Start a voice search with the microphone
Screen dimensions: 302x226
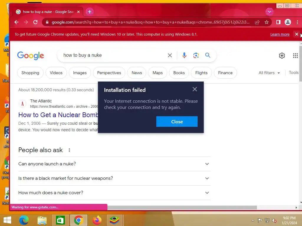(x=184, y=55)
